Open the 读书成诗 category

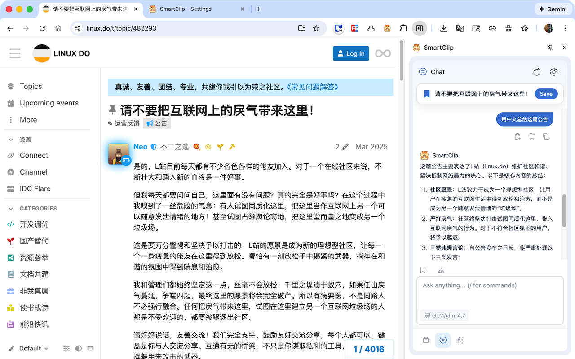34,308
